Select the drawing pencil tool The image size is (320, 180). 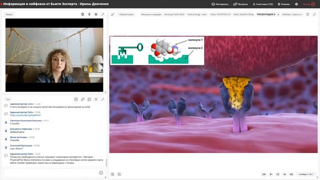(x=112, y=14)
